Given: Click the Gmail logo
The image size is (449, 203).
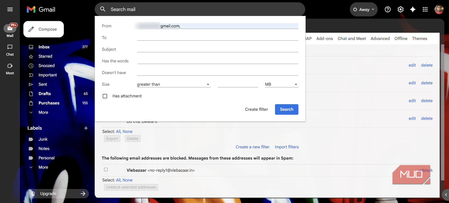Looking at the screenshot, I should [41, 9].
